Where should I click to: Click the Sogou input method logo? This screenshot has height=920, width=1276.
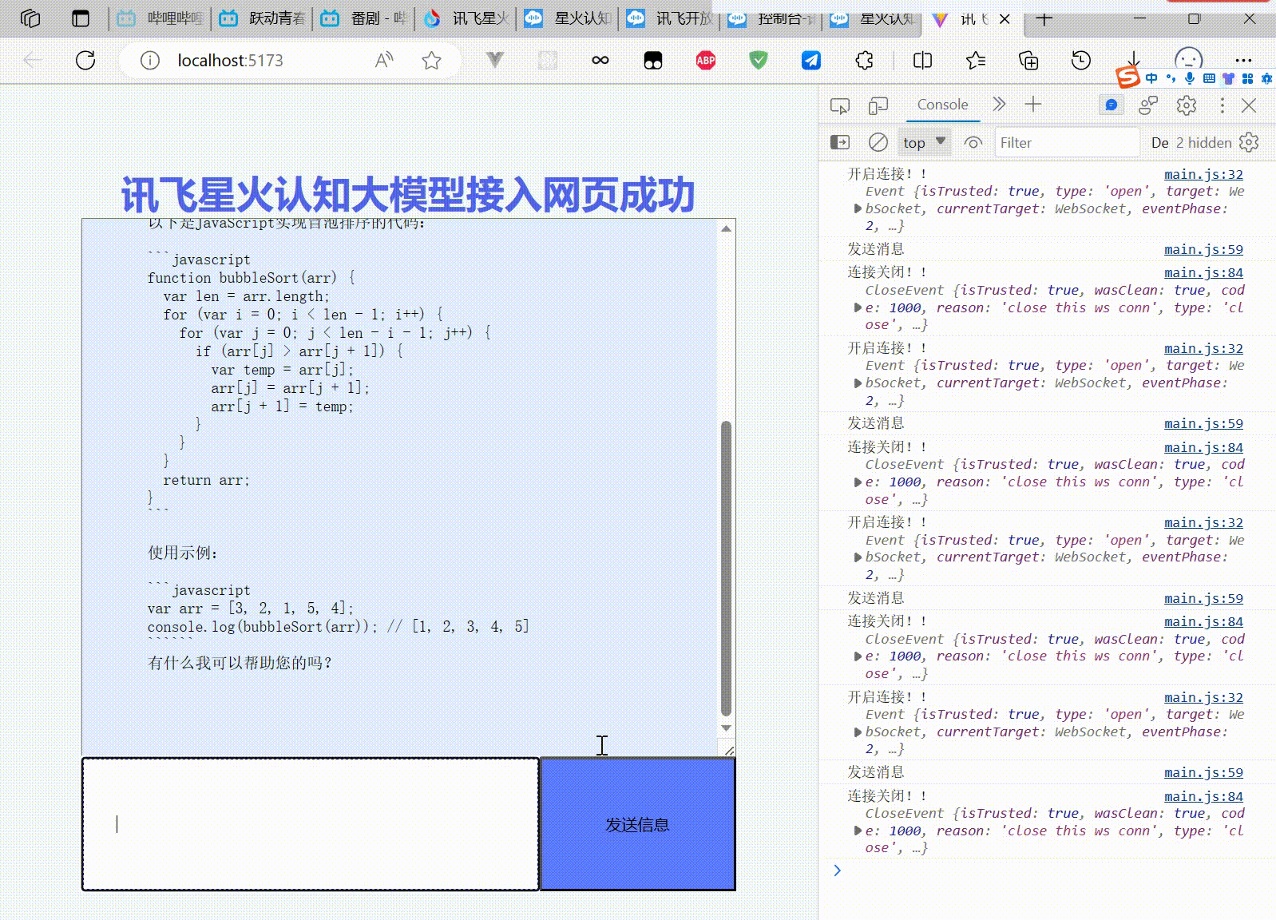point(1127,77)
